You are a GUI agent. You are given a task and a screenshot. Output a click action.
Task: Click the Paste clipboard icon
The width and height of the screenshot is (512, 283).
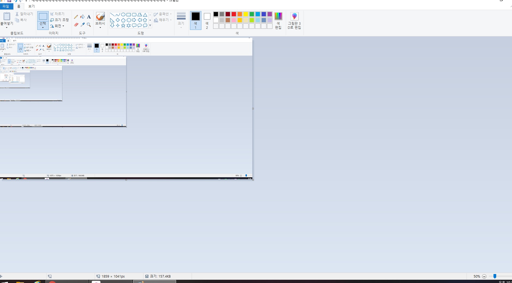pos(7,16)
